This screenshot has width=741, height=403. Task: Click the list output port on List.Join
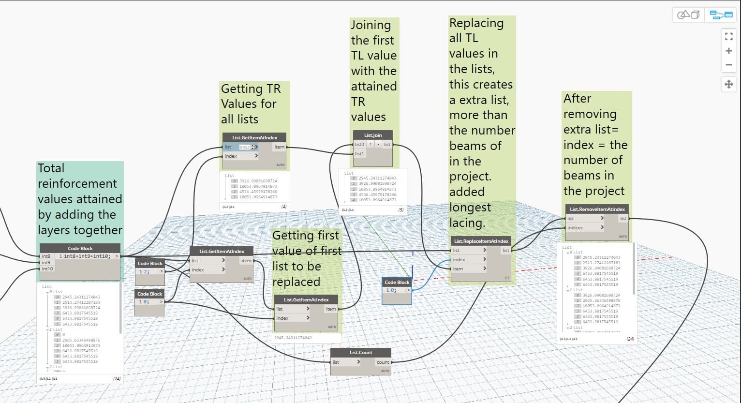(387, 144)
